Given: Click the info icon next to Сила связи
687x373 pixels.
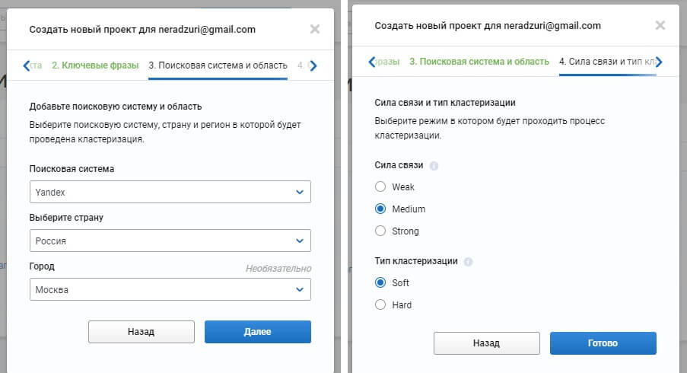Looking at the screenshot, I should tap(434, 165).
